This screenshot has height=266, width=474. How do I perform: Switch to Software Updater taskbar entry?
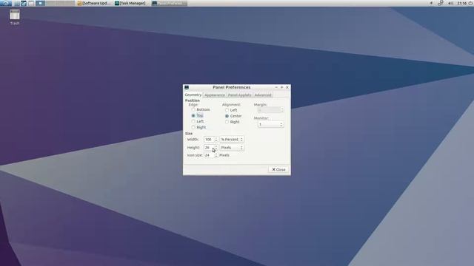(x=94, y=3)
